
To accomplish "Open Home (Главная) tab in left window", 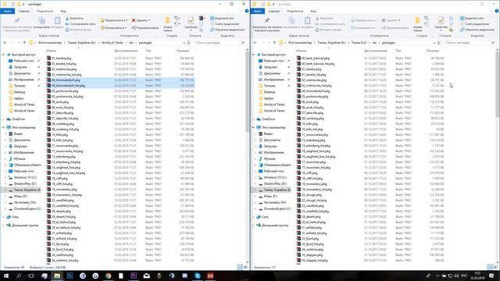I will (x=24, y=11).
